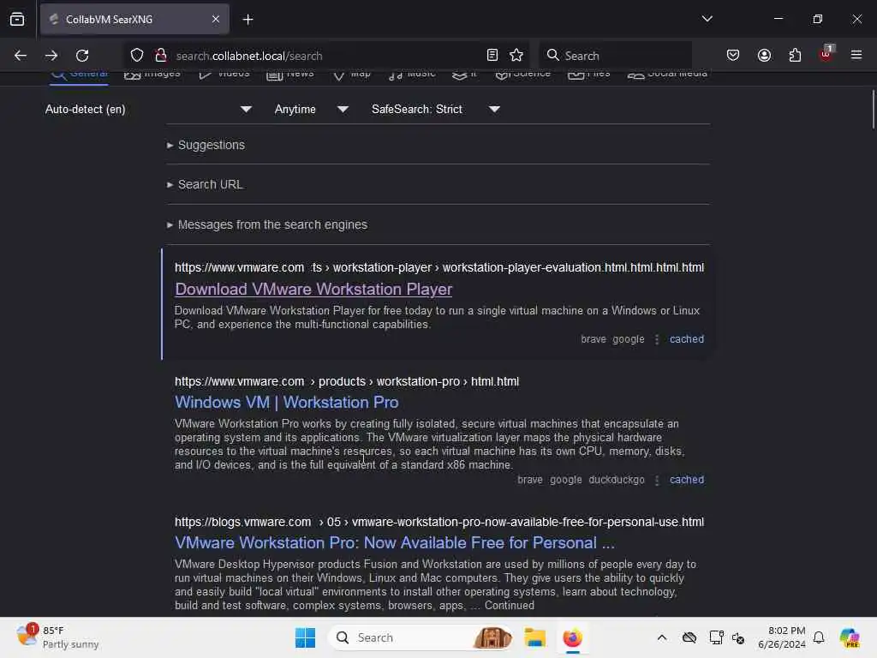Click google label under Workstation Pro result
The height and width of the screenshot is (658, 877).
point(565,480)
